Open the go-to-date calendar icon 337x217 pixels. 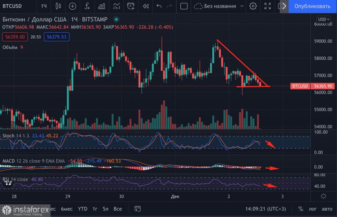click(x=137, y=209)
